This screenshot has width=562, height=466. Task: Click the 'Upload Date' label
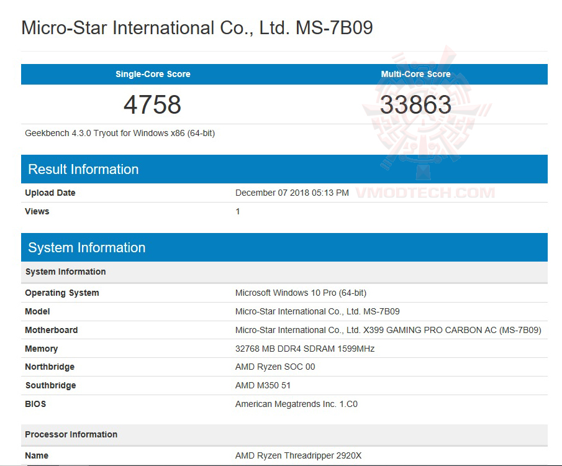pos(50,193)
